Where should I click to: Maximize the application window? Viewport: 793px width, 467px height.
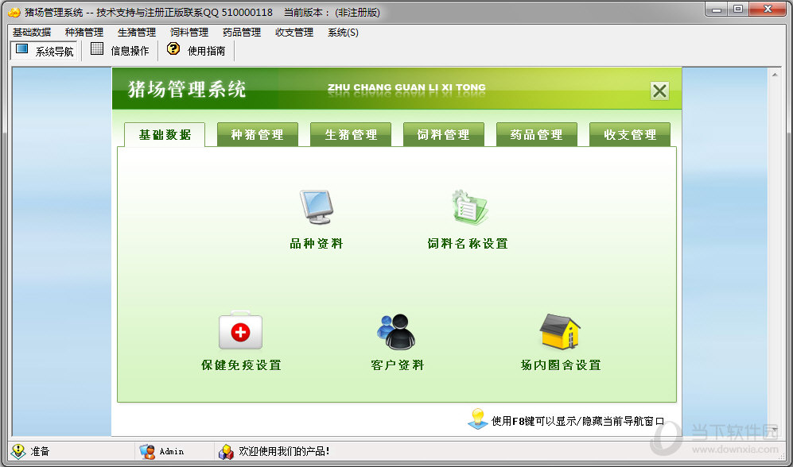pos(738,9)
